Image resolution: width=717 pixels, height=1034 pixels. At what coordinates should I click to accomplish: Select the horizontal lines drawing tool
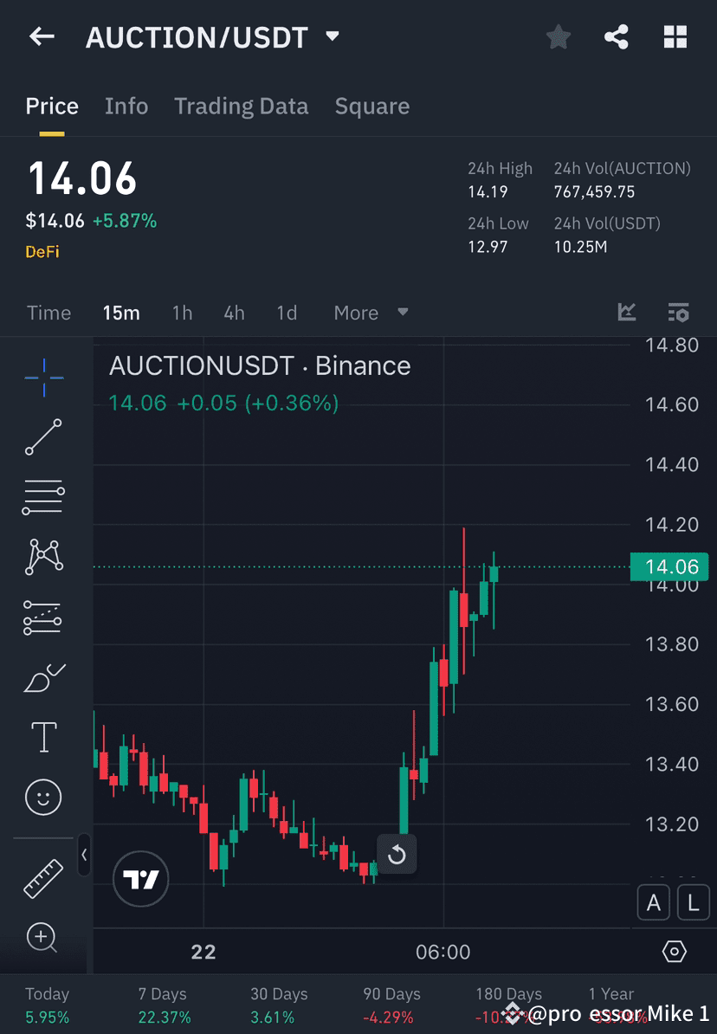point(43,497)
